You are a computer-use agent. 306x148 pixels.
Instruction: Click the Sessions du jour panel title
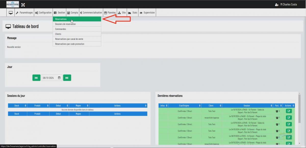tap(16, 96)
